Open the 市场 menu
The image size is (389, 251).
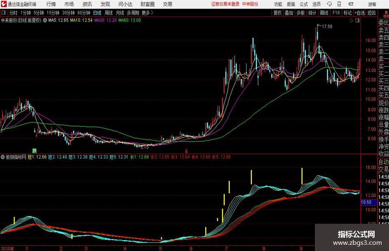click(69, 4)
